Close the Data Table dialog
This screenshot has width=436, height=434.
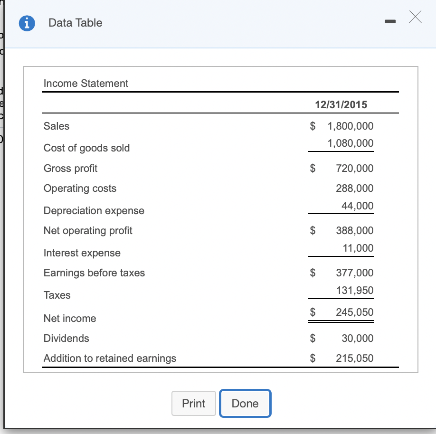415,17
